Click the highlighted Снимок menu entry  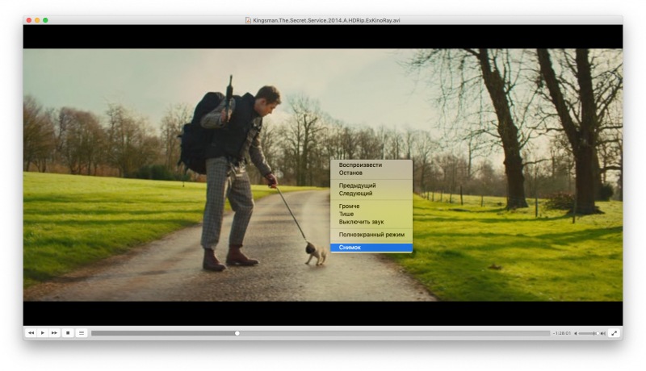(371, 247)
